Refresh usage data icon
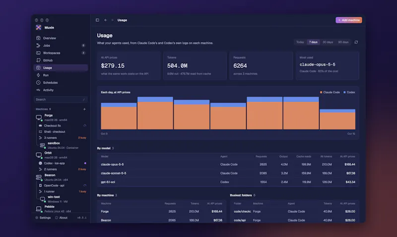The width and height of the screenshot is (397, 237). tap(356, 42)
